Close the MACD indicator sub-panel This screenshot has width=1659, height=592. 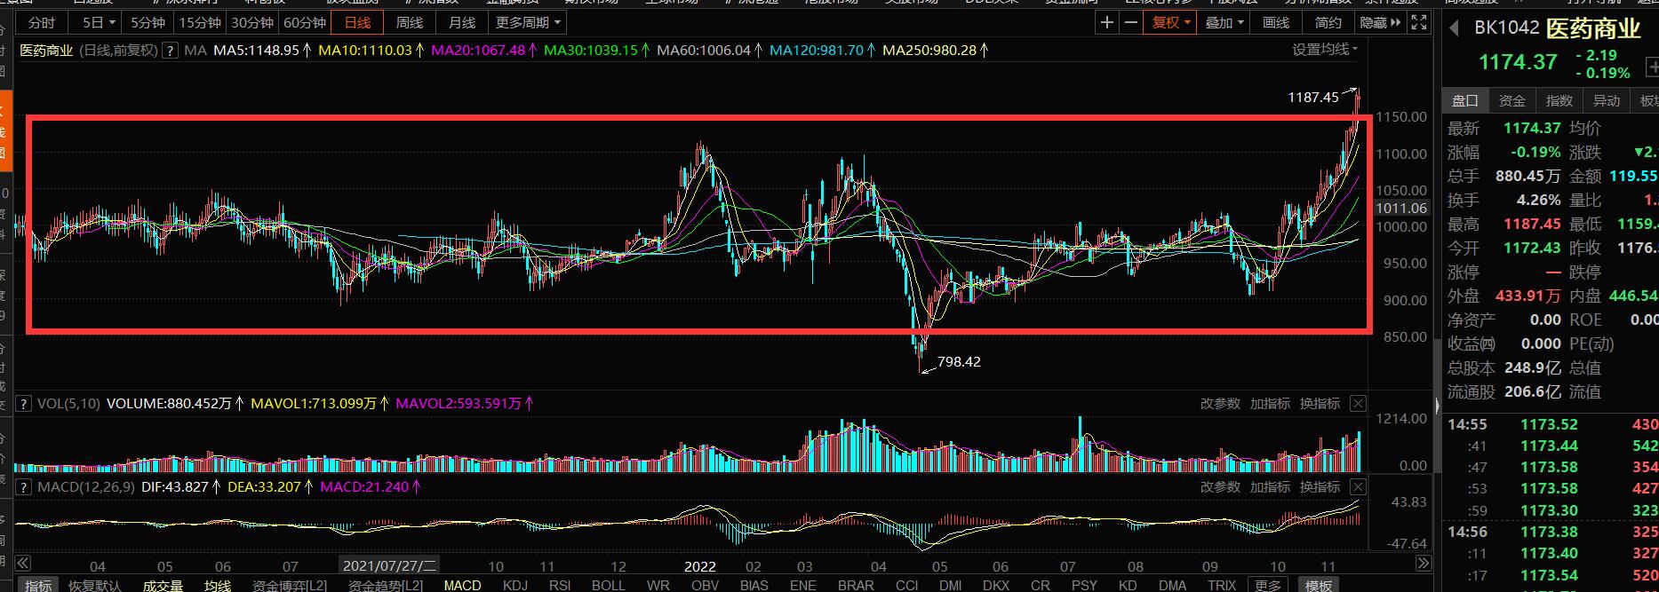click(x=1358, y=487)
